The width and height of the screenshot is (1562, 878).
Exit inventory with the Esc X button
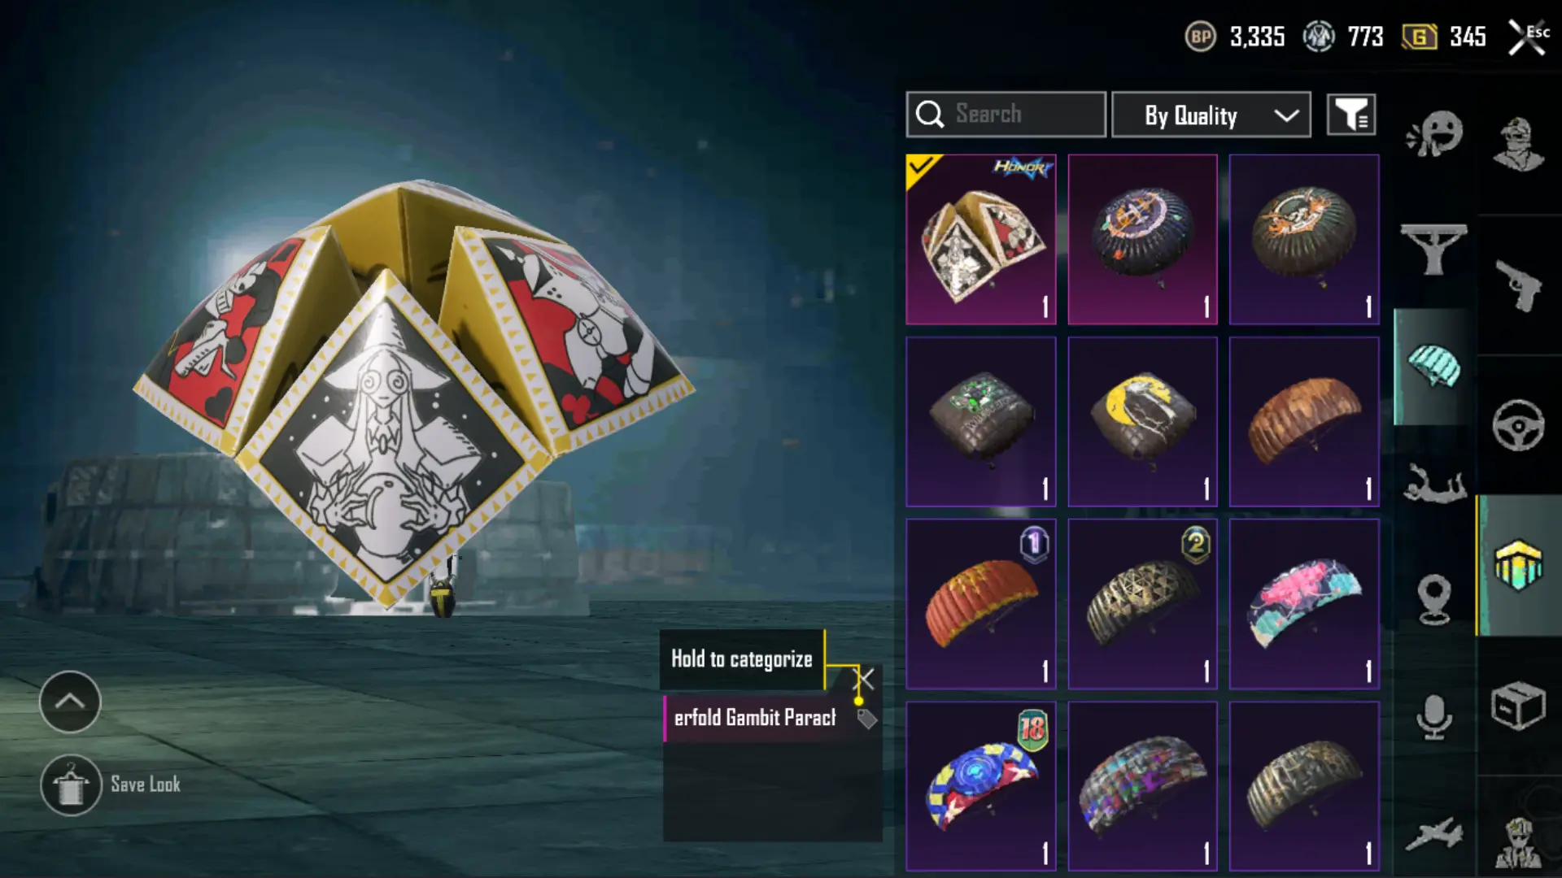pos(1528,37)
